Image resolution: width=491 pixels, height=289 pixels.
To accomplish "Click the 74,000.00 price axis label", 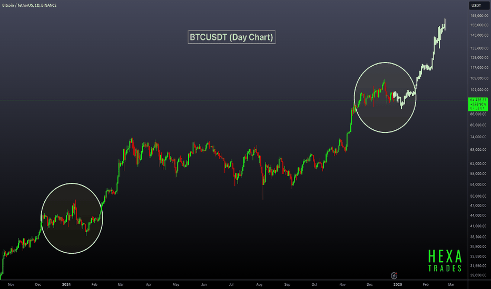I will pos(479,137).
